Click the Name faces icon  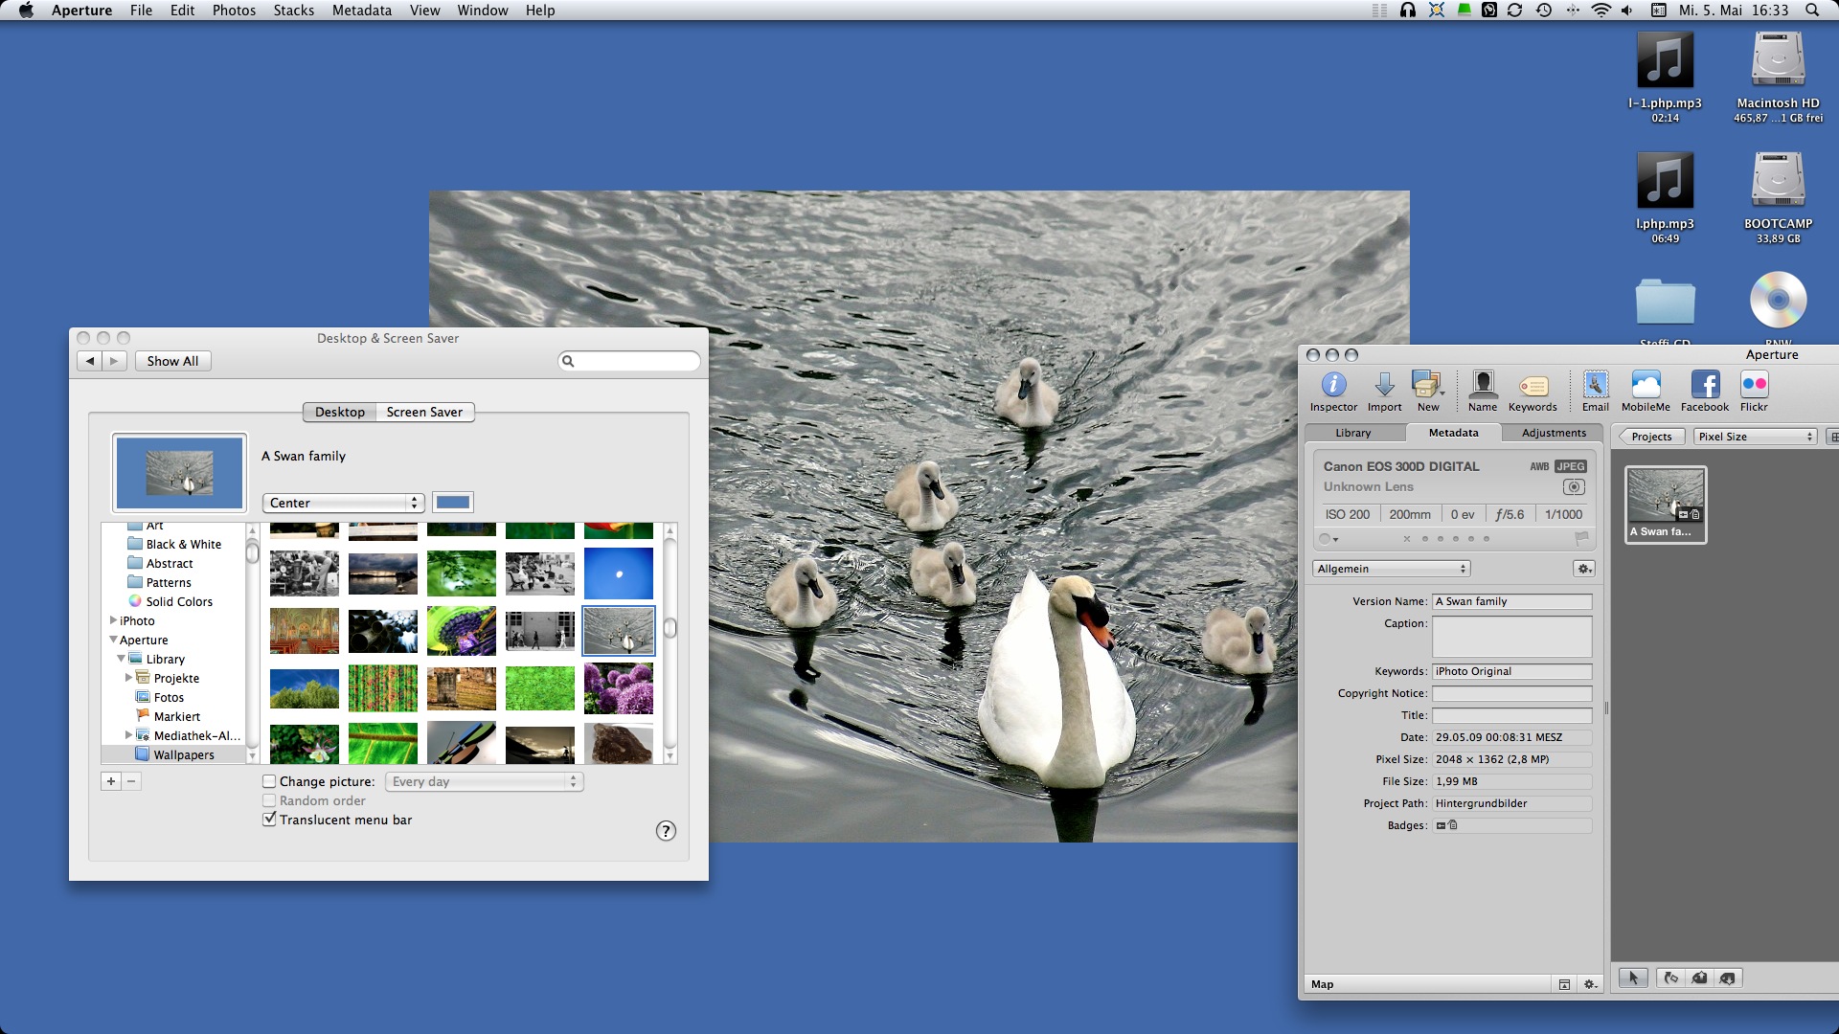click(1483, 385)
